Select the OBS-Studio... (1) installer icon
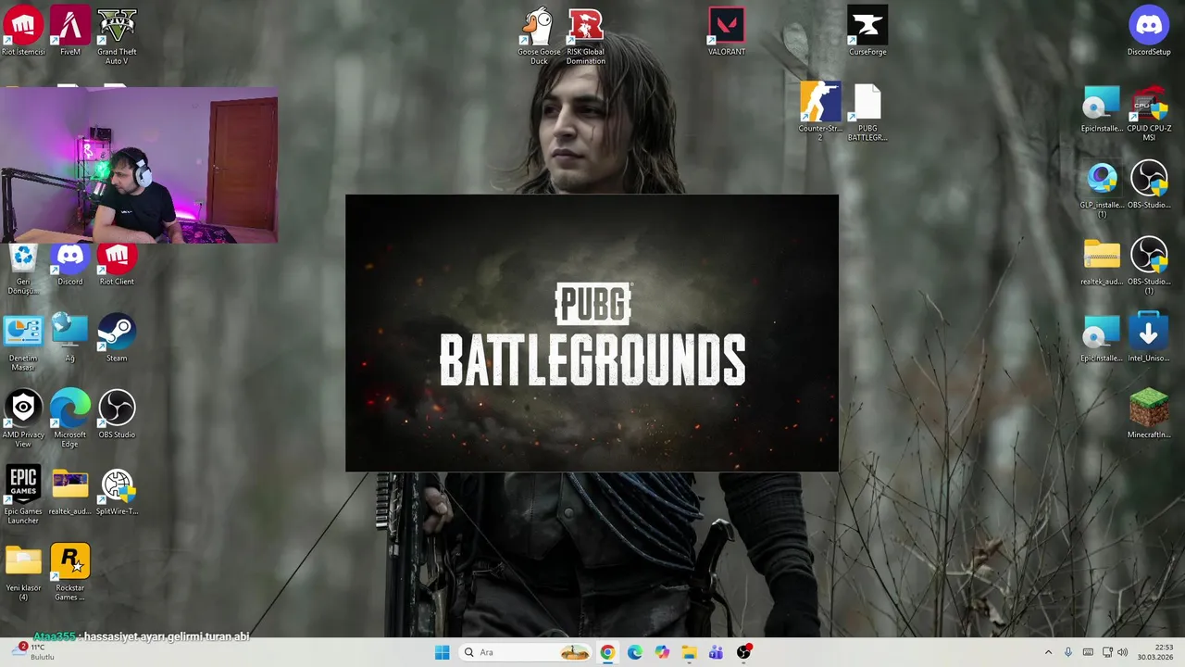This screenshot has width=1185, height=667. pyautogui.click(x=1149, y=267)
